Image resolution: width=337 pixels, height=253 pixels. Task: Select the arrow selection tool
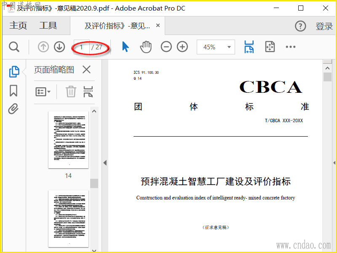tap(125, 47)
